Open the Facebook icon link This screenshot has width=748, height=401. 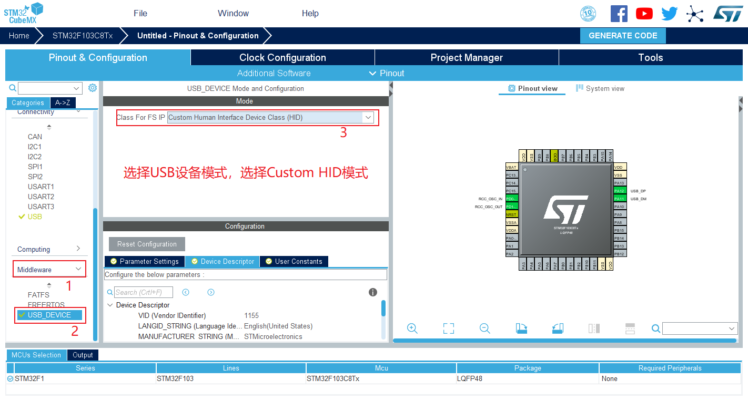[x=619, y=14]
